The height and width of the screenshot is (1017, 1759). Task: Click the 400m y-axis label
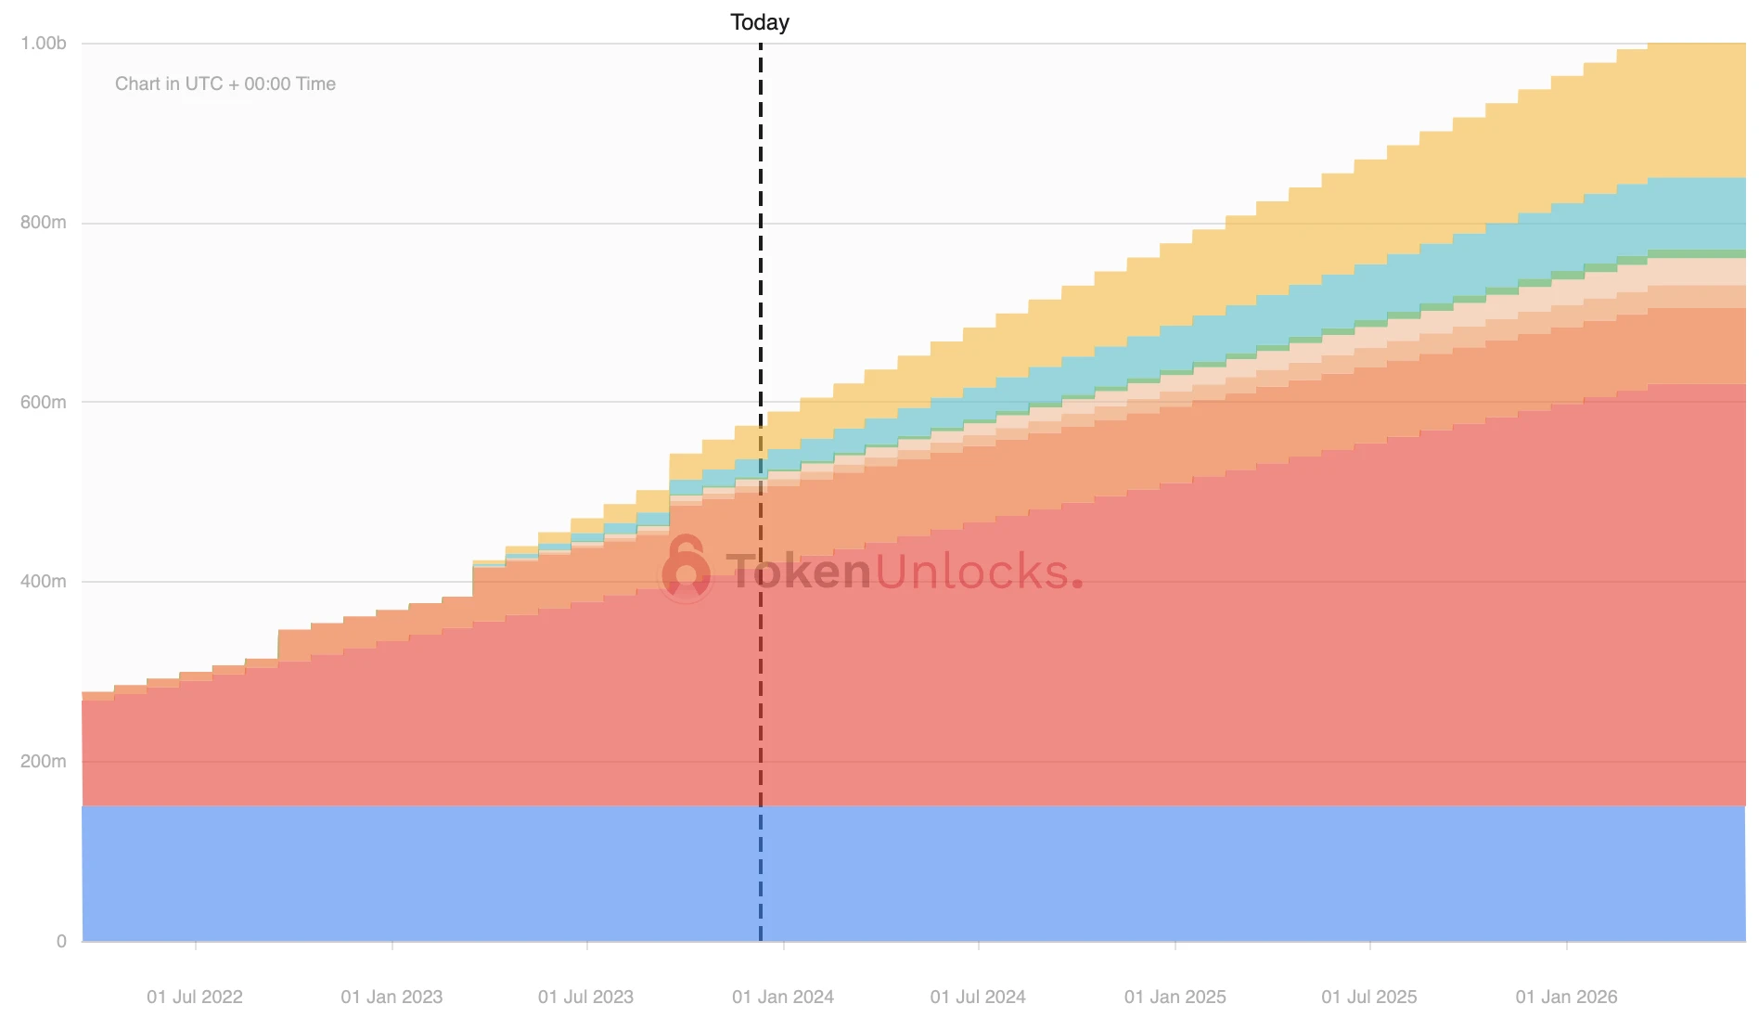tap(44, 582)
